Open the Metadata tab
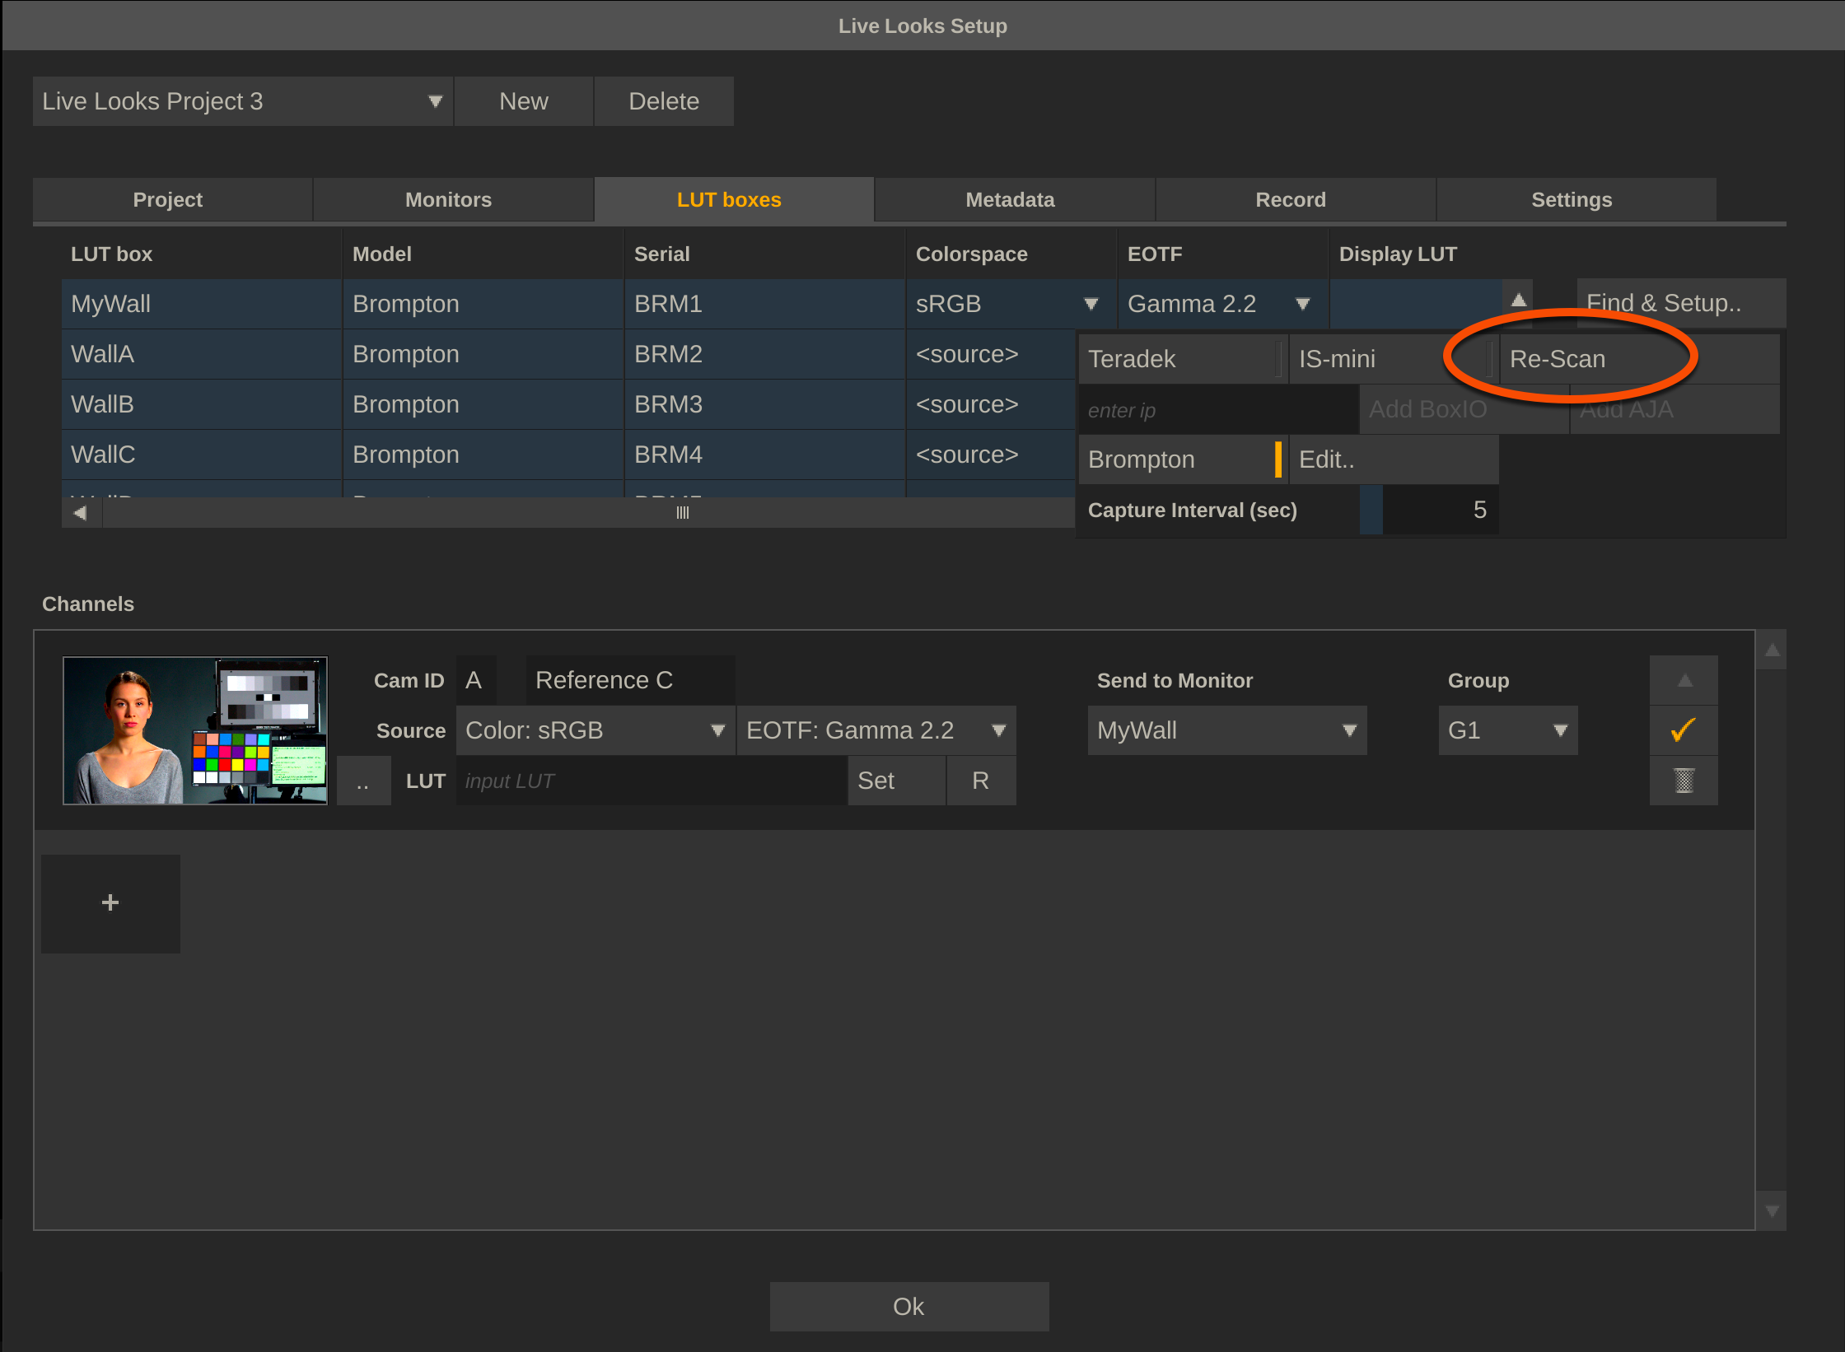This screenshot has height=1352, width=1845. pos(1009,200)
